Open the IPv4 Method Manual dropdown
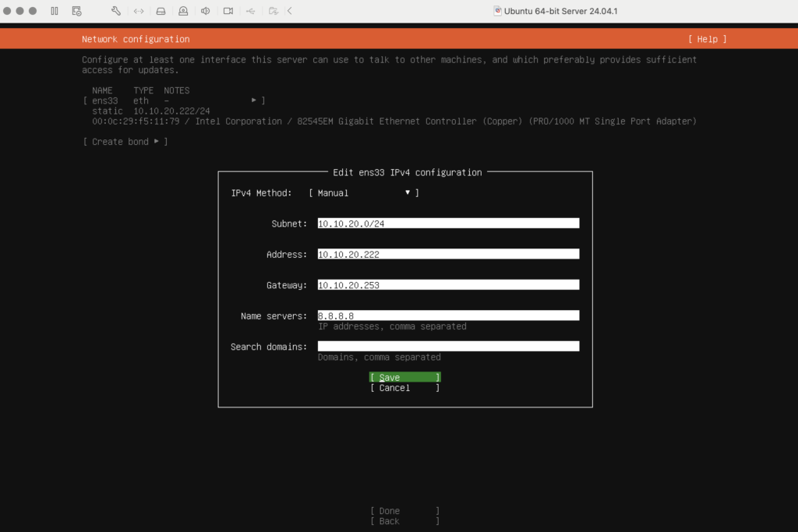 pos(364,193)
